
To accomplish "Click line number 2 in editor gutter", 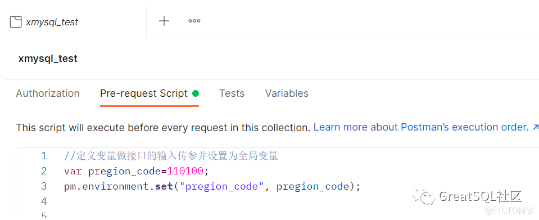I will [44, 171].
